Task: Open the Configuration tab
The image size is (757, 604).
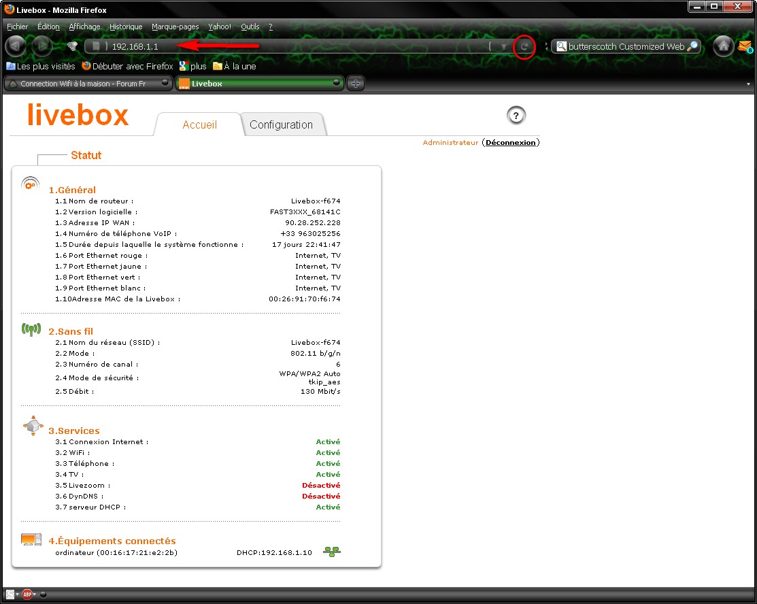Action: point(281,124)
